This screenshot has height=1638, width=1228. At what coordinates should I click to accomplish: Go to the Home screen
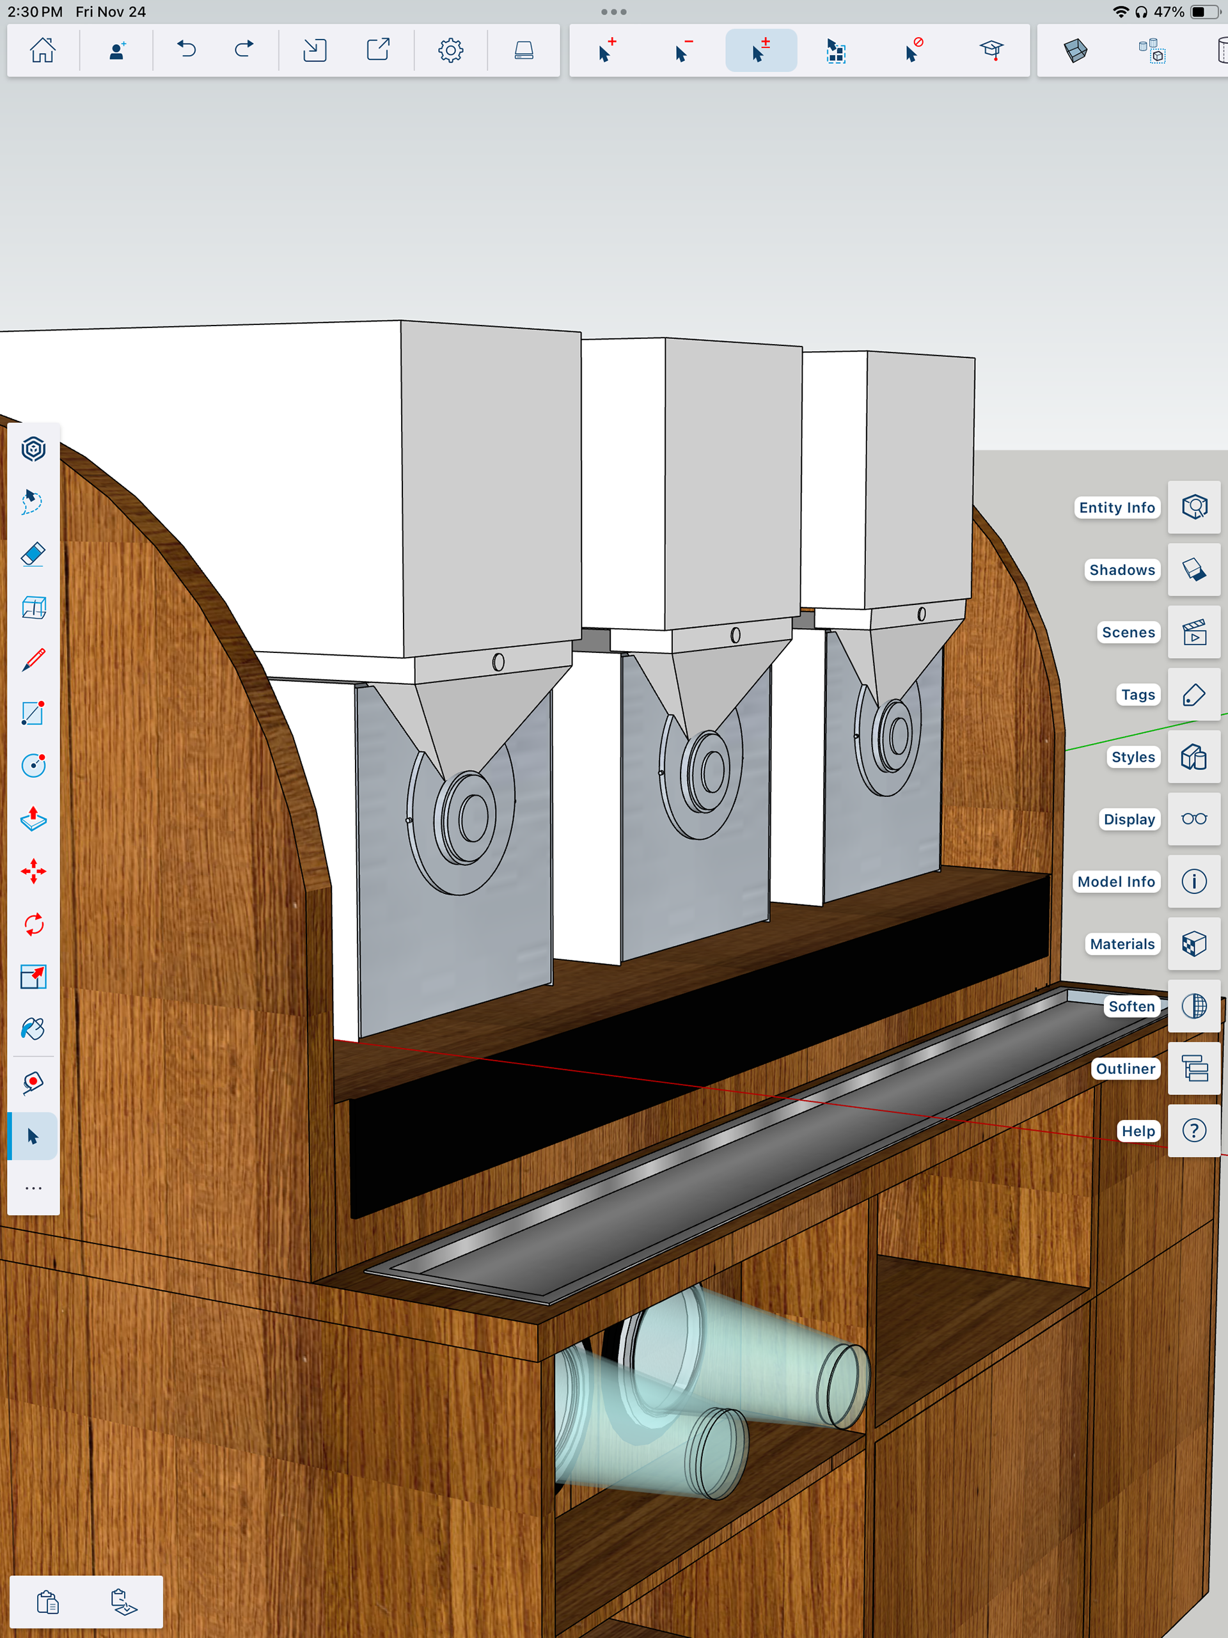click(42, 51)
